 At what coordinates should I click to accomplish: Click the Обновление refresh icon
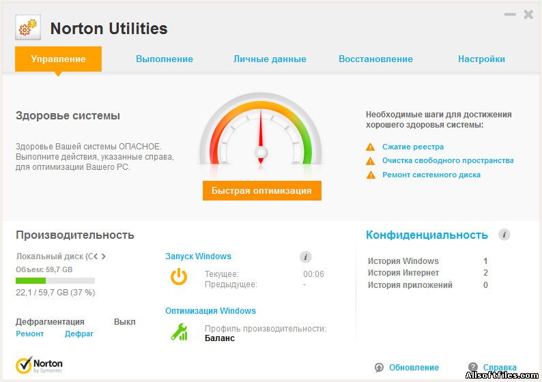[x=379, y=367]
